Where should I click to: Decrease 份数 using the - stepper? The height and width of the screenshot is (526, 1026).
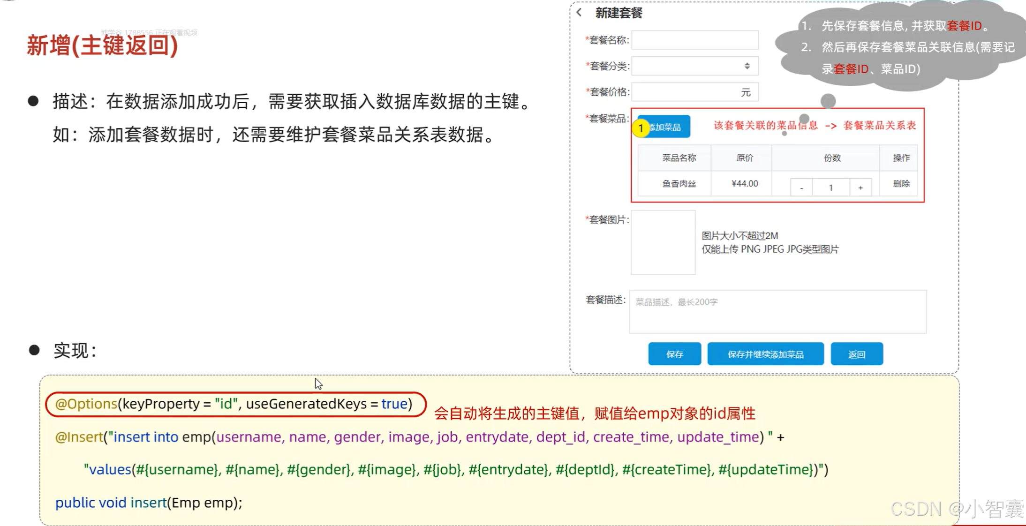click(x=801, y=187)
